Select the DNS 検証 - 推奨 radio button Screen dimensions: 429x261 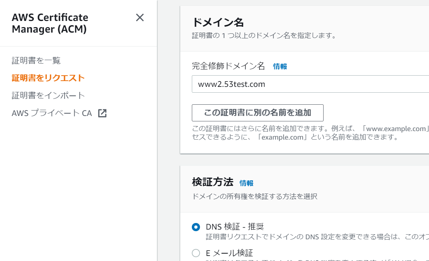(196, 227)
